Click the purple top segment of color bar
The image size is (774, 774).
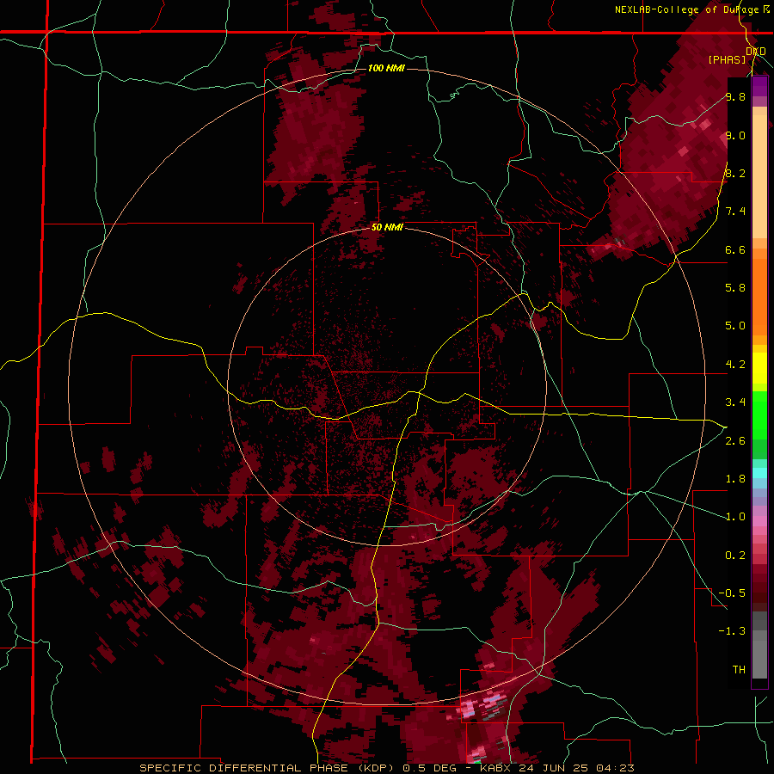(759, 87)
